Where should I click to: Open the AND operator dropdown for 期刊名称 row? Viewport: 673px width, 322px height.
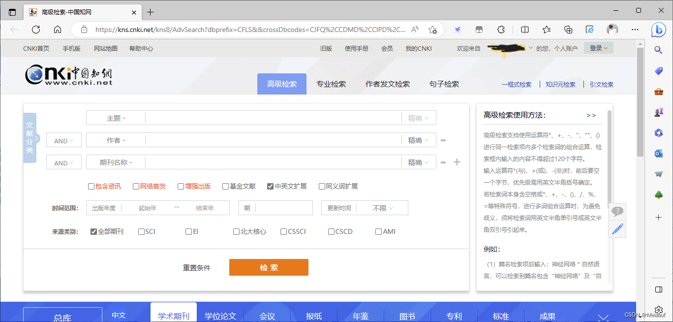pyautogui.click(x=64, y=162)
